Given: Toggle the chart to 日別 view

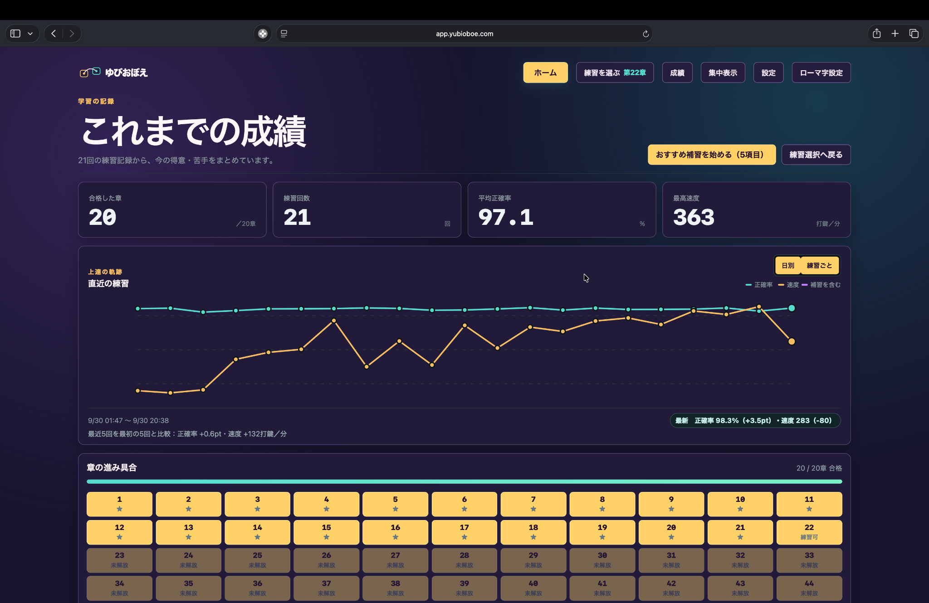Looking at the screenshot, I should pyautogui.click(x=788, y=266).
